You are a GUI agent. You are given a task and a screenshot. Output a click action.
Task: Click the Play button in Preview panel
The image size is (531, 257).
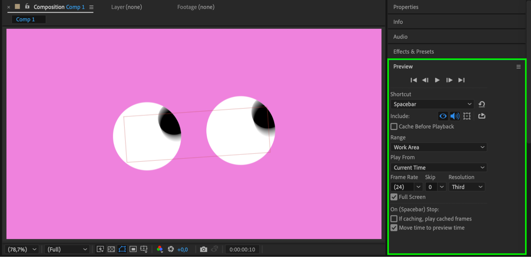(437, 80)
